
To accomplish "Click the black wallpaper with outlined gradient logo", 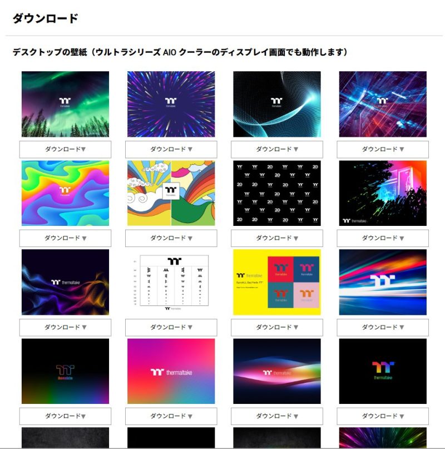I will click(65, 371).
